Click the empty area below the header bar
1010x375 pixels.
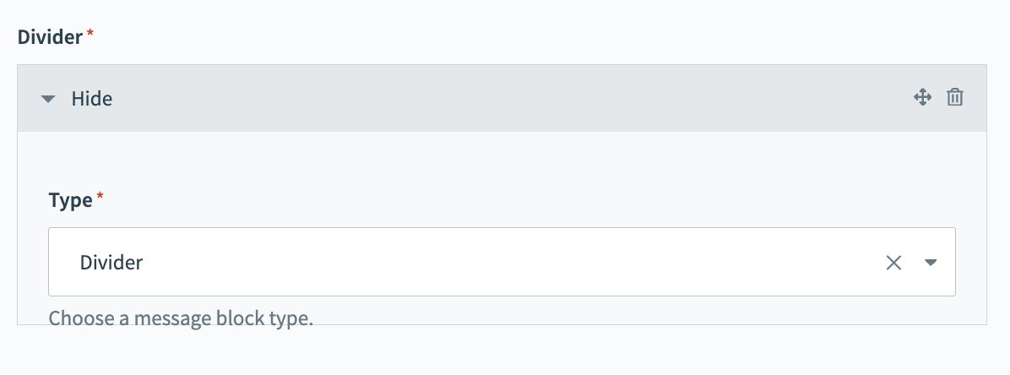pyautogui.click(x=502, y=160)
